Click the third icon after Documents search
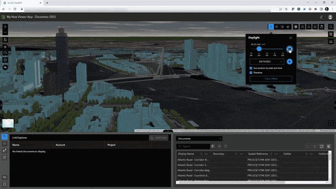This screenshot has height=189, width=336. pos(226,146)
